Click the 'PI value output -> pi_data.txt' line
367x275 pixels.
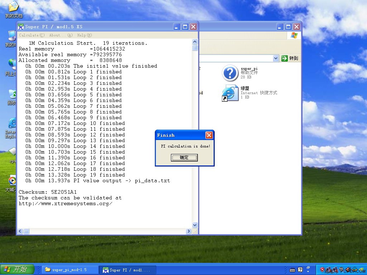[97, 181]
